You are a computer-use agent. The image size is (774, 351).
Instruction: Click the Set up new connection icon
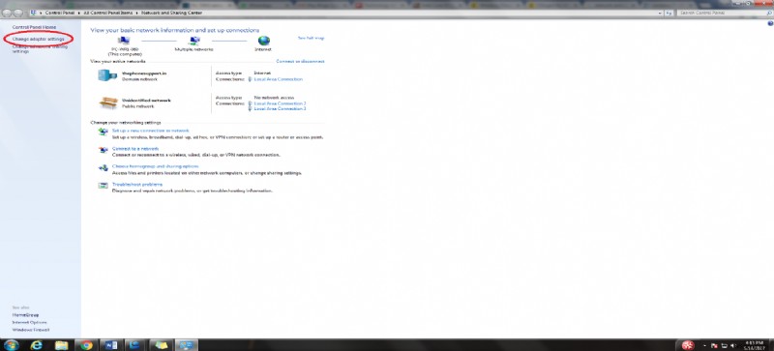pos(103,132)
